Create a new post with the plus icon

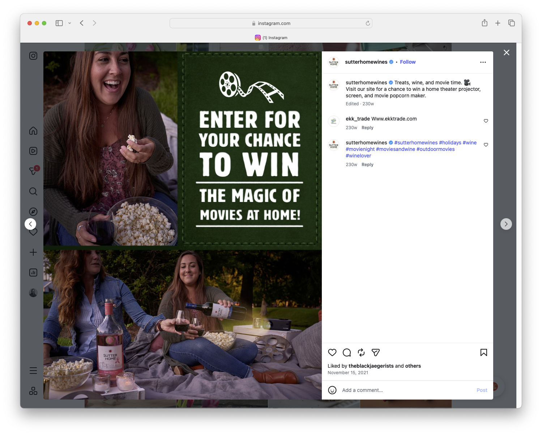[x=33, y=252]
